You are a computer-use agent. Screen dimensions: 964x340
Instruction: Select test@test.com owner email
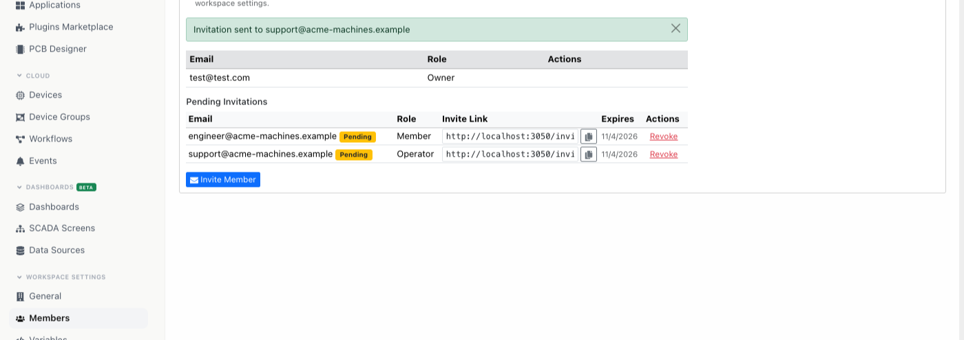pos(220,78)
